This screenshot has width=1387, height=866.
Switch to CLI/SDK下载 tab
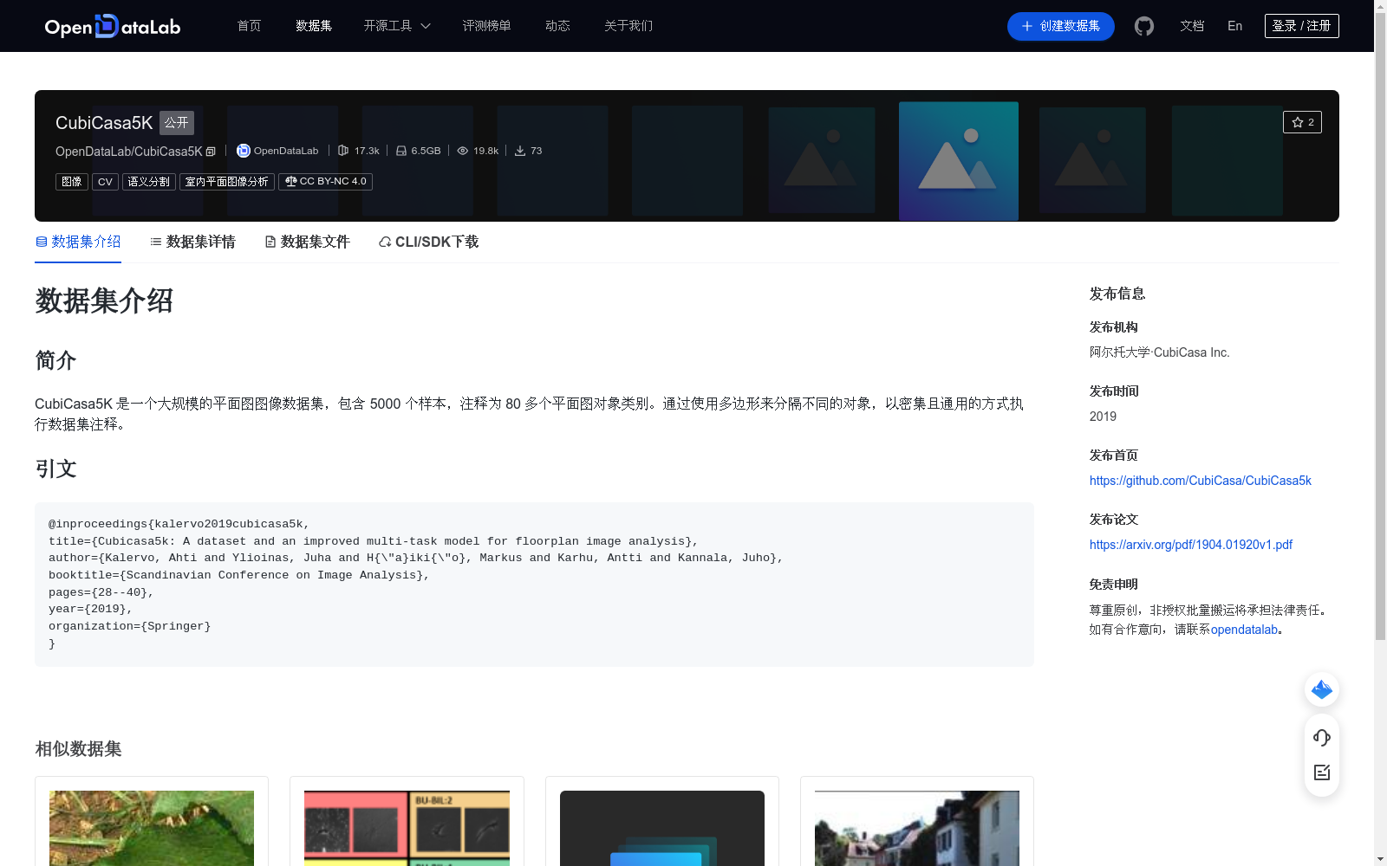(x=428, y=242)
